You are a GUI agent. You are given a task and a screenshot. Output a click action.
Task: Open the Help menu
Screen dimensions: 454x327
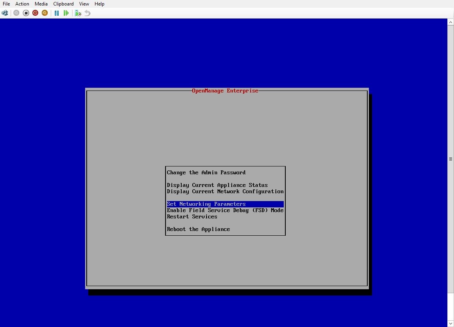pos(99,4)
